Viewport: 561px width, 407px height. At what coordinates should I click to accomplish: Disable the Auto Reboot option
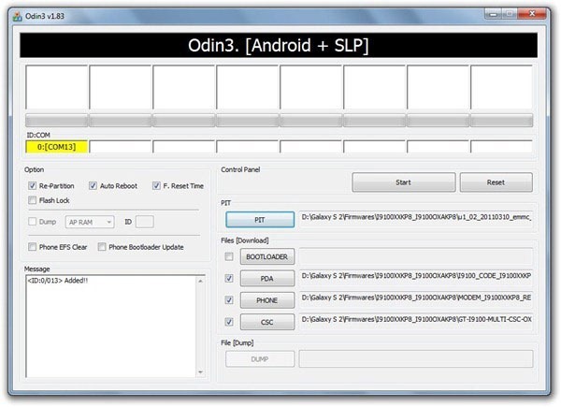tap(93, 185)
